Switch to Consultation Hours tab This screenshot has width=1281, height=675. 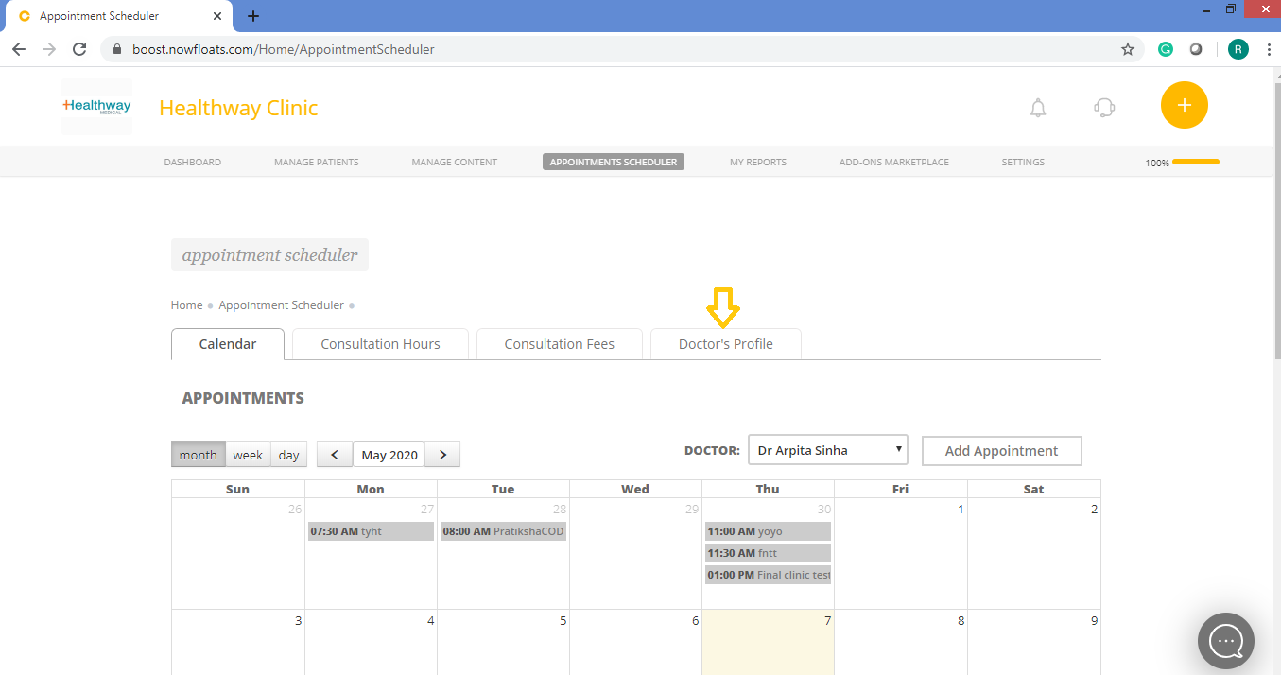point(380,344)
